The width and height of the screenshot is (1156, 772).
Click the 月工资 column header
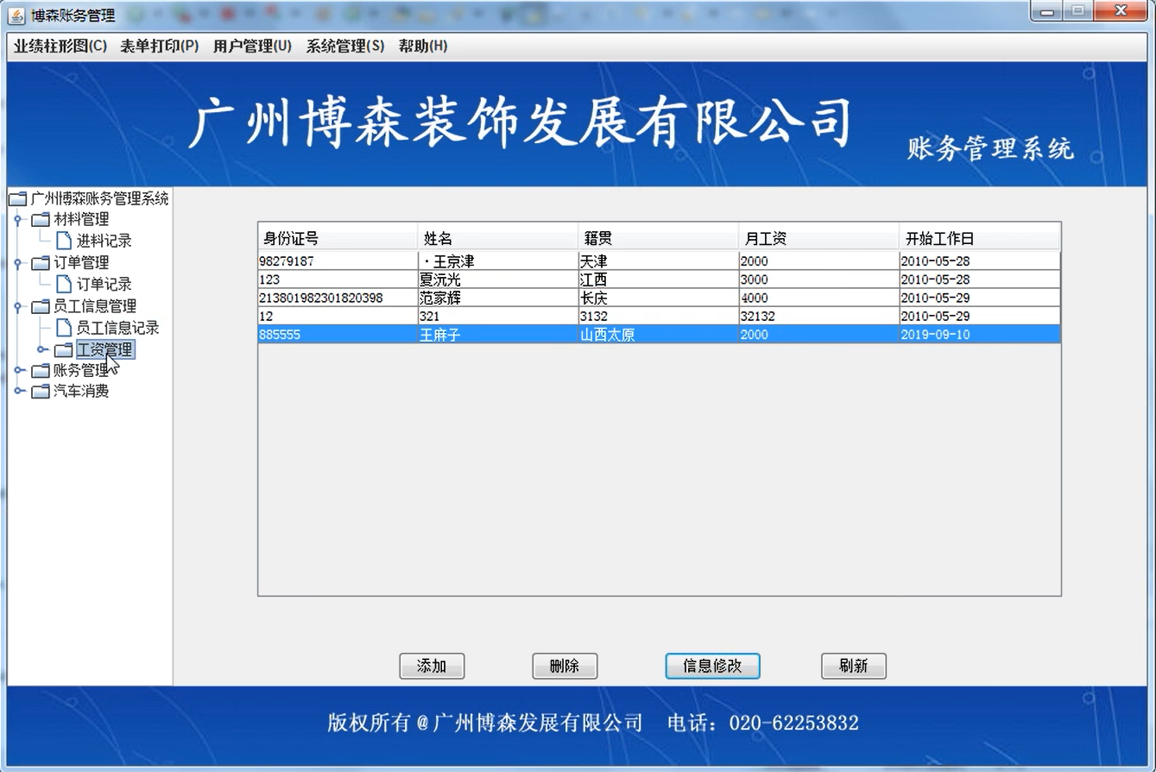pyautogui.click(x=819, y=238)
